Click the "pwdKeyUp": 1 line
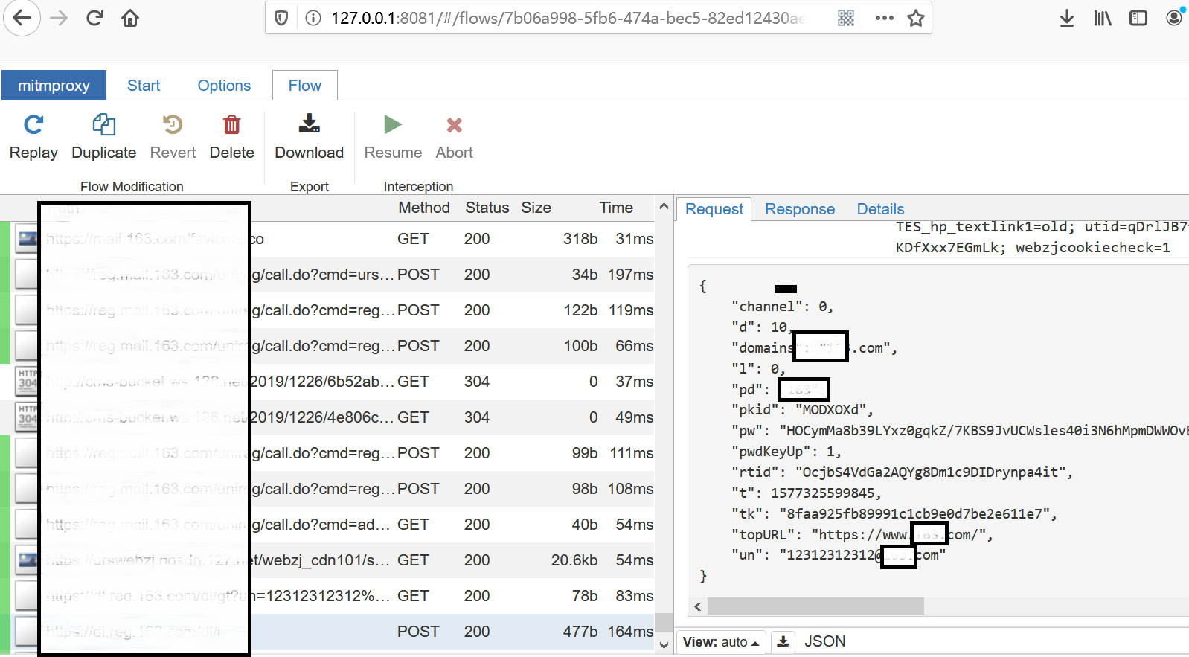Image resolution: width=1189 pixels, height=657 pixels. (786, 452)
